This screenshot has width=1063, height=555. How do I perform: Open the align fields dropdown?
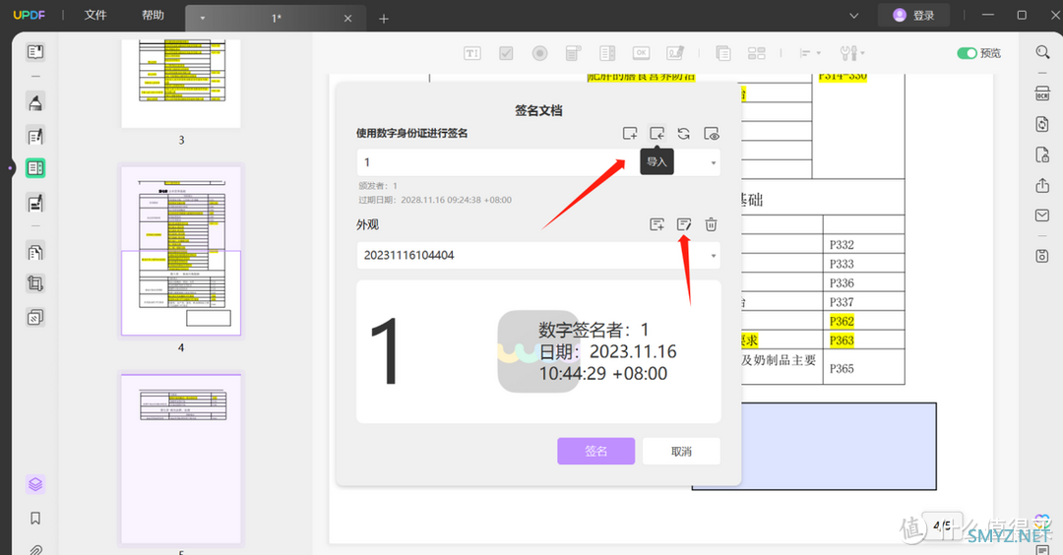(x=809, y=53)
